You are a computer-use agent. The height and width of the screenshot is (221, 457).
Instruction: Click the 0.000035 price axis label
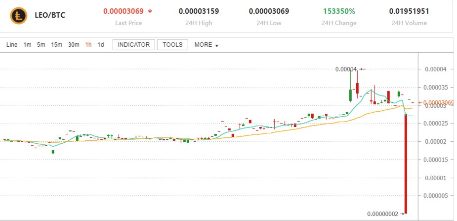point(436,88)
